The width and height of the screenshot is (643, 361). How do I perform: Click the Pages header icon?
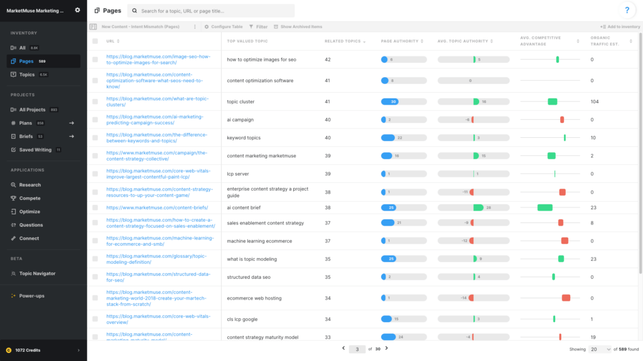97,11
